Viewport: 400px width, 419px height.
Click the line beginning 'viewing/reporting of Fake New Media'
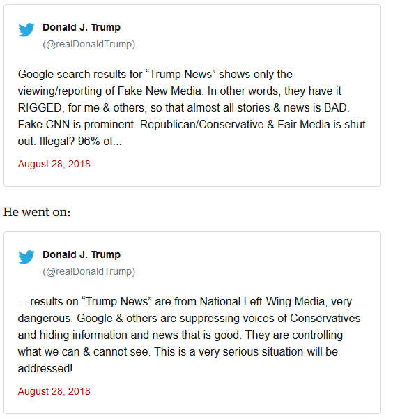(x=179, y=91)
